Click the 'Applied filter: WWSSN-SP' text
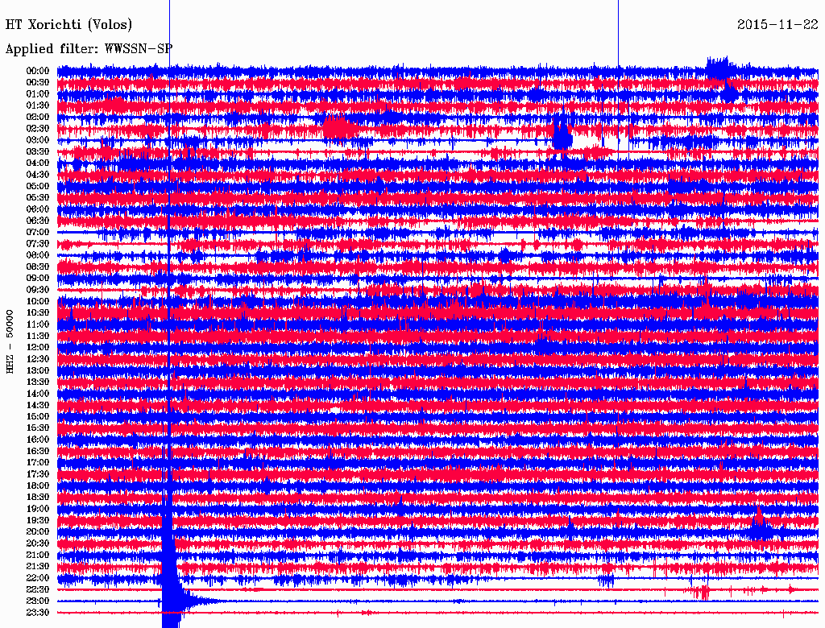The image size is (825, 628). pyautogui.click(x=89, y=49)
